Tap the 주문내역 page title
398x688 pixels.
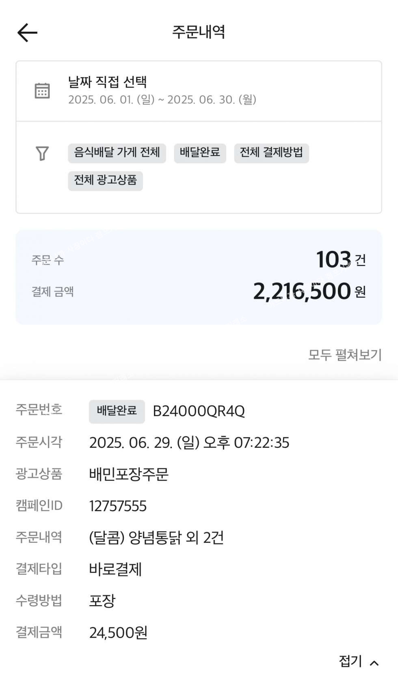[x=199, y=32]
